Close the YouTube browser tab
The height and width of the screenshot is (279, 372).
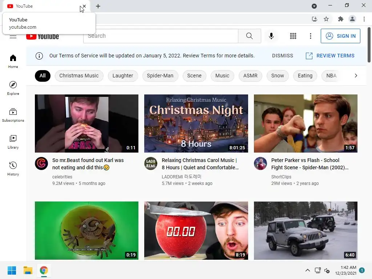tap(84, 6)
